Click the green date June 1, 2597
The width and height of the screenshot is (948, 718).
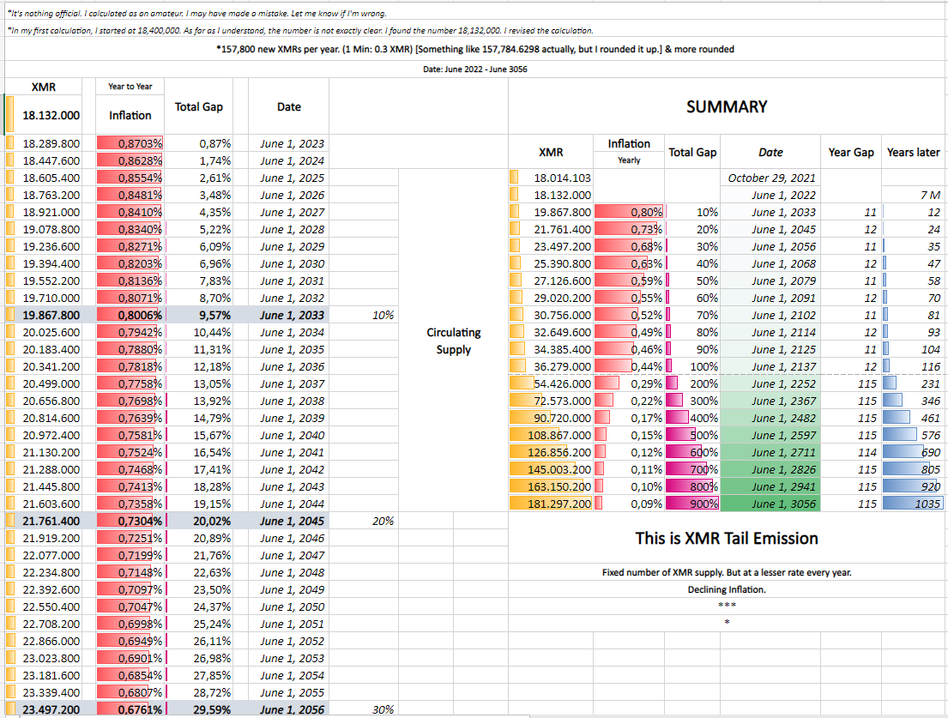(771, 435)
